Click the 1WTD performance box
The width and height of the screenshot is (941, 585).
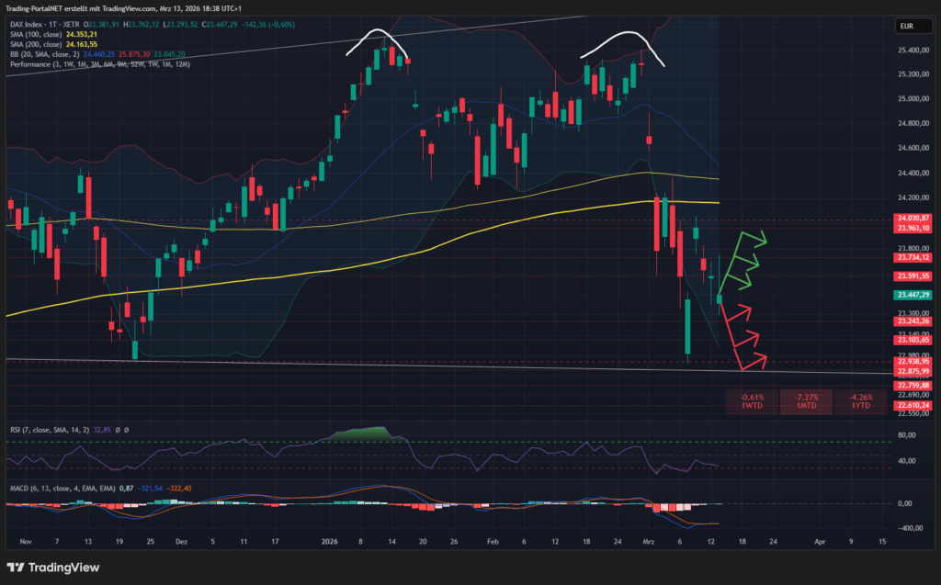point(752,401)
